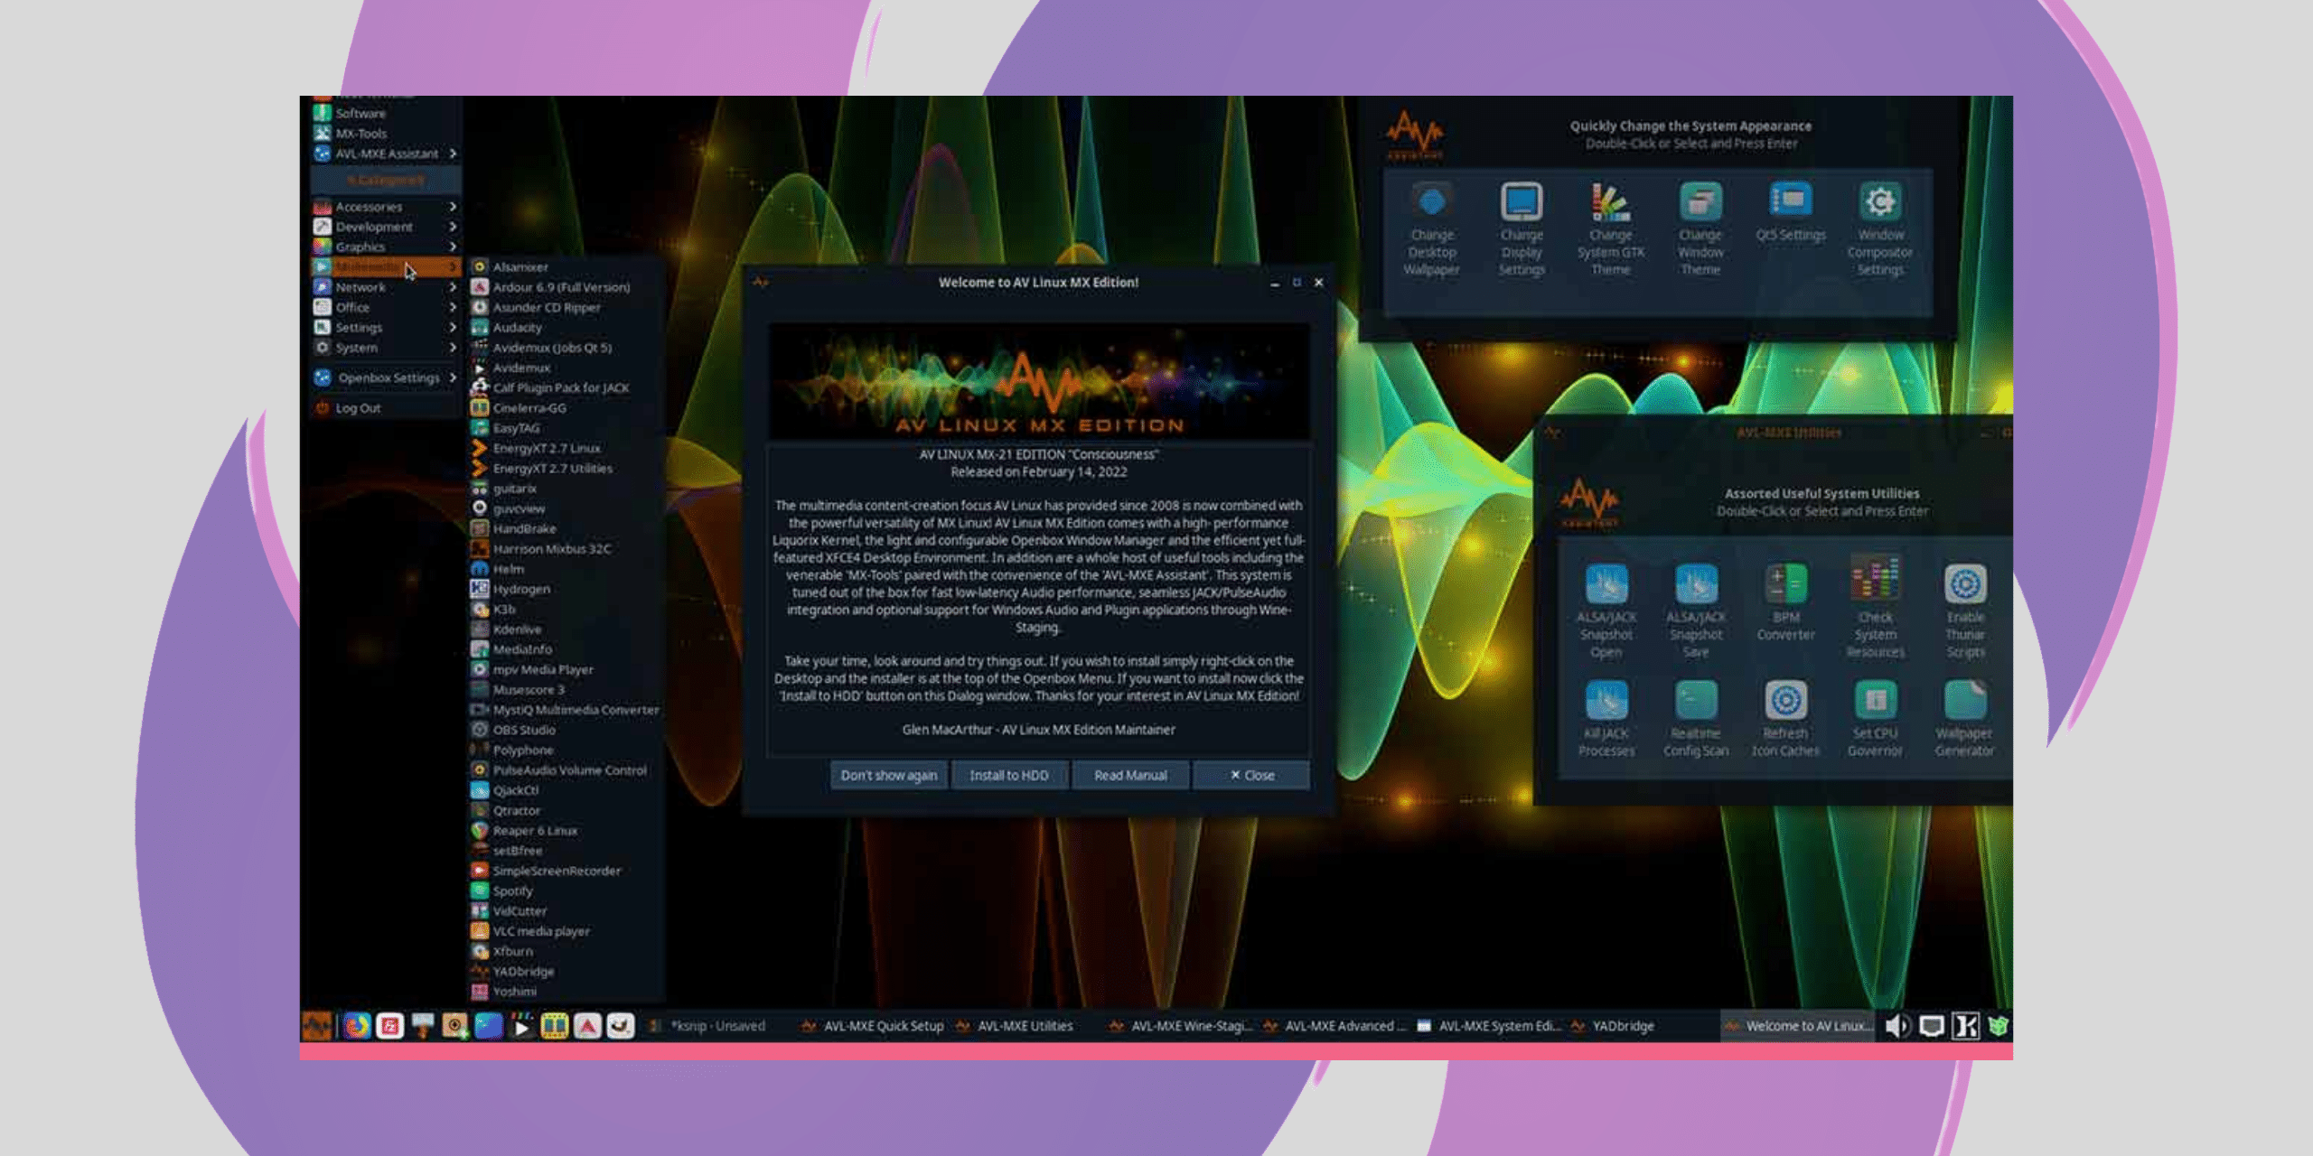Expand Network submenu arrow
Viewport: 2313px width, 1156px height.
[x=453, y=287]
